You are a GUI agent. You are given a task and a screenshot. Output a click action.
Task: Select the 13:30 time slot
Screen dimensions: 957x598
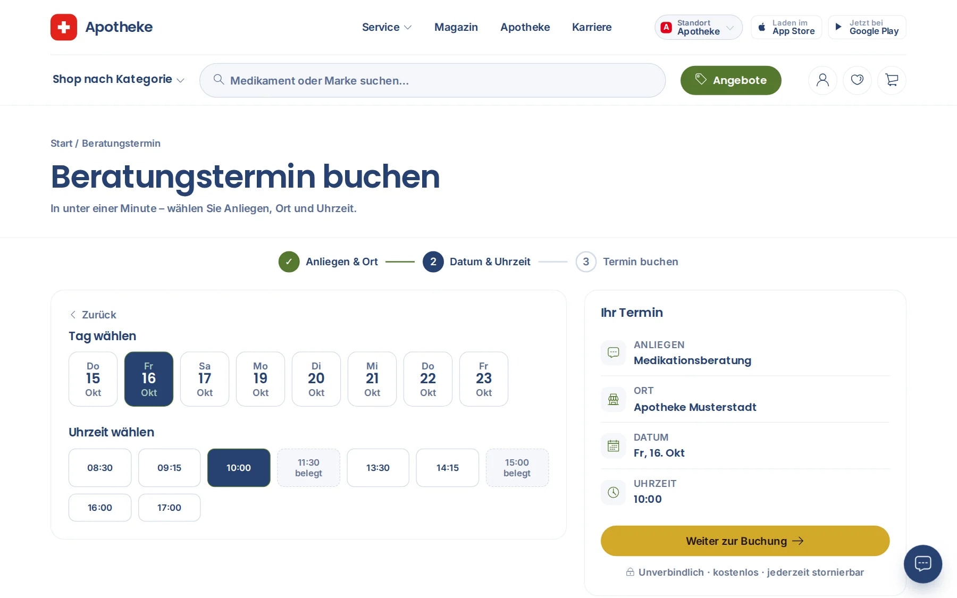378,468
